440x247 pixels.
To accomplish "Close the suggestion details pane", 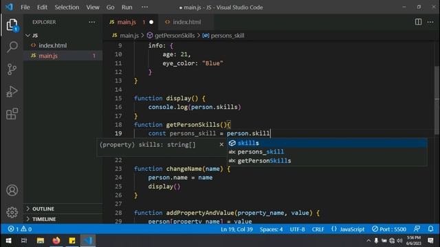I will click(x=221, y=145).
